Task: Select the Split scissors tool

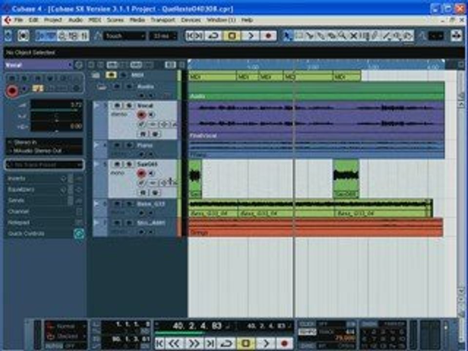Action: coord(310,36)
